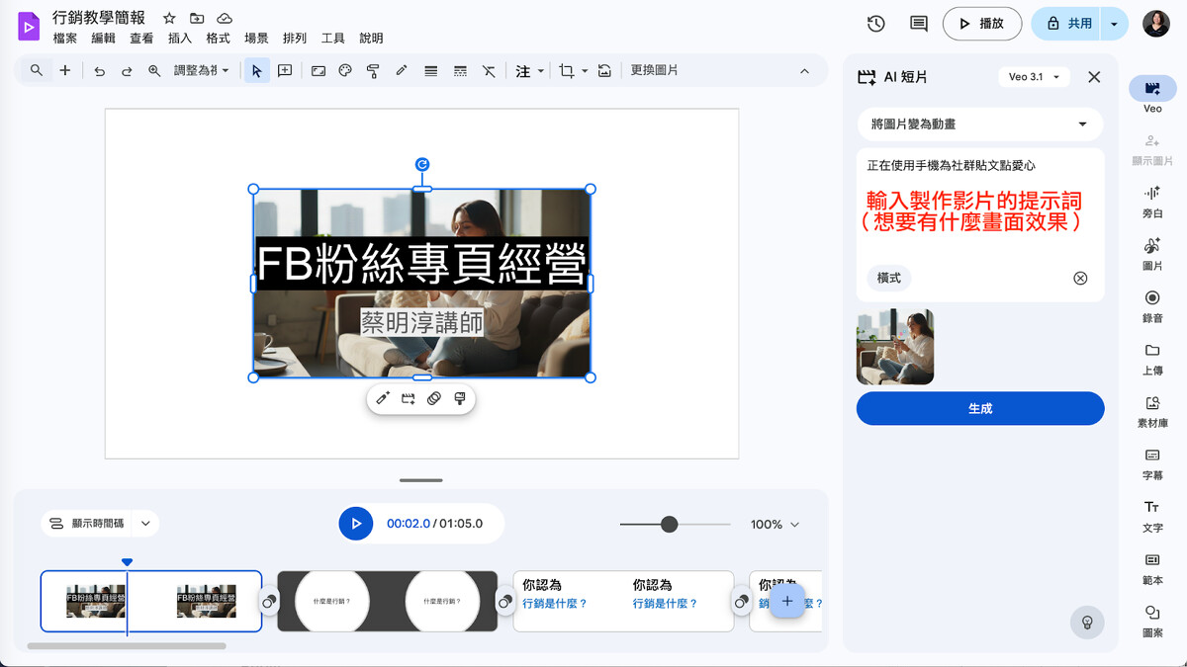Viewport: 1187px width, 667px height.
Task: Click the blue 生成 button
Action: click(x=979, y=408)
